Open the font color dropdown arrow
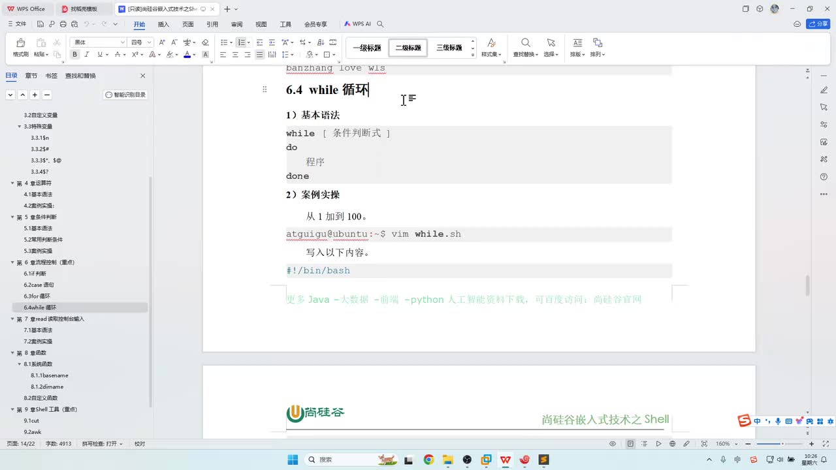Screen dimensions: 836x470 [195, 55]
